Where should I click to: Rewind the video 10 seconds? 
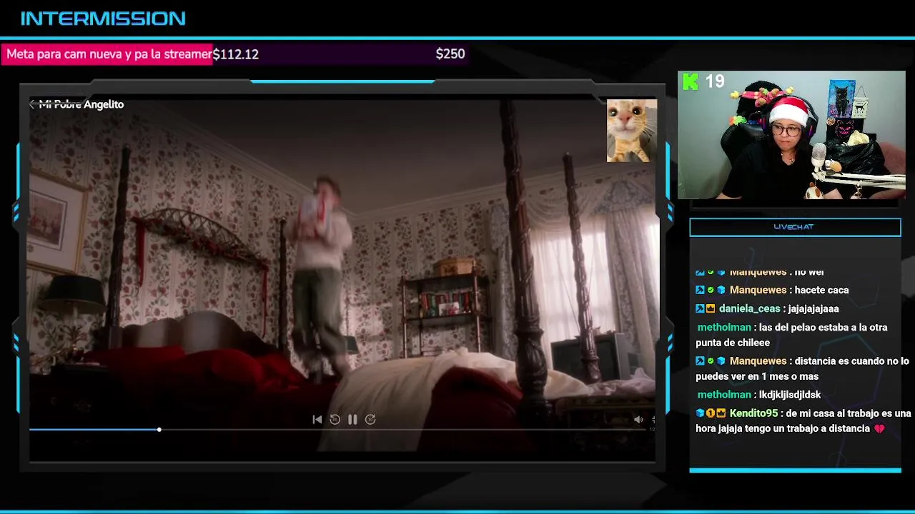(x=335, y=420)
